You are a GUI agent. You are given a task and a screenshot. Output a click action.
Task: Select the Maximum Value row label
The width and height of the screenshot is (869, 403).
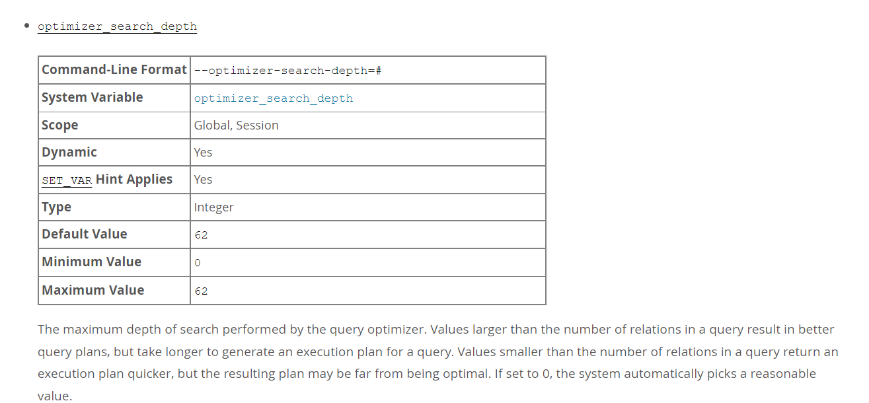point(93,290)
